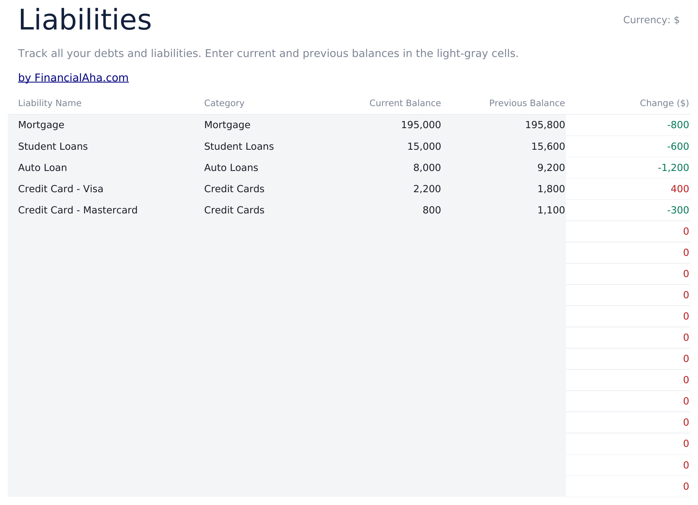Select the -1,200 change cell
Image resolution: width=698 pixels, height=505 pixels.
[628, 168]
